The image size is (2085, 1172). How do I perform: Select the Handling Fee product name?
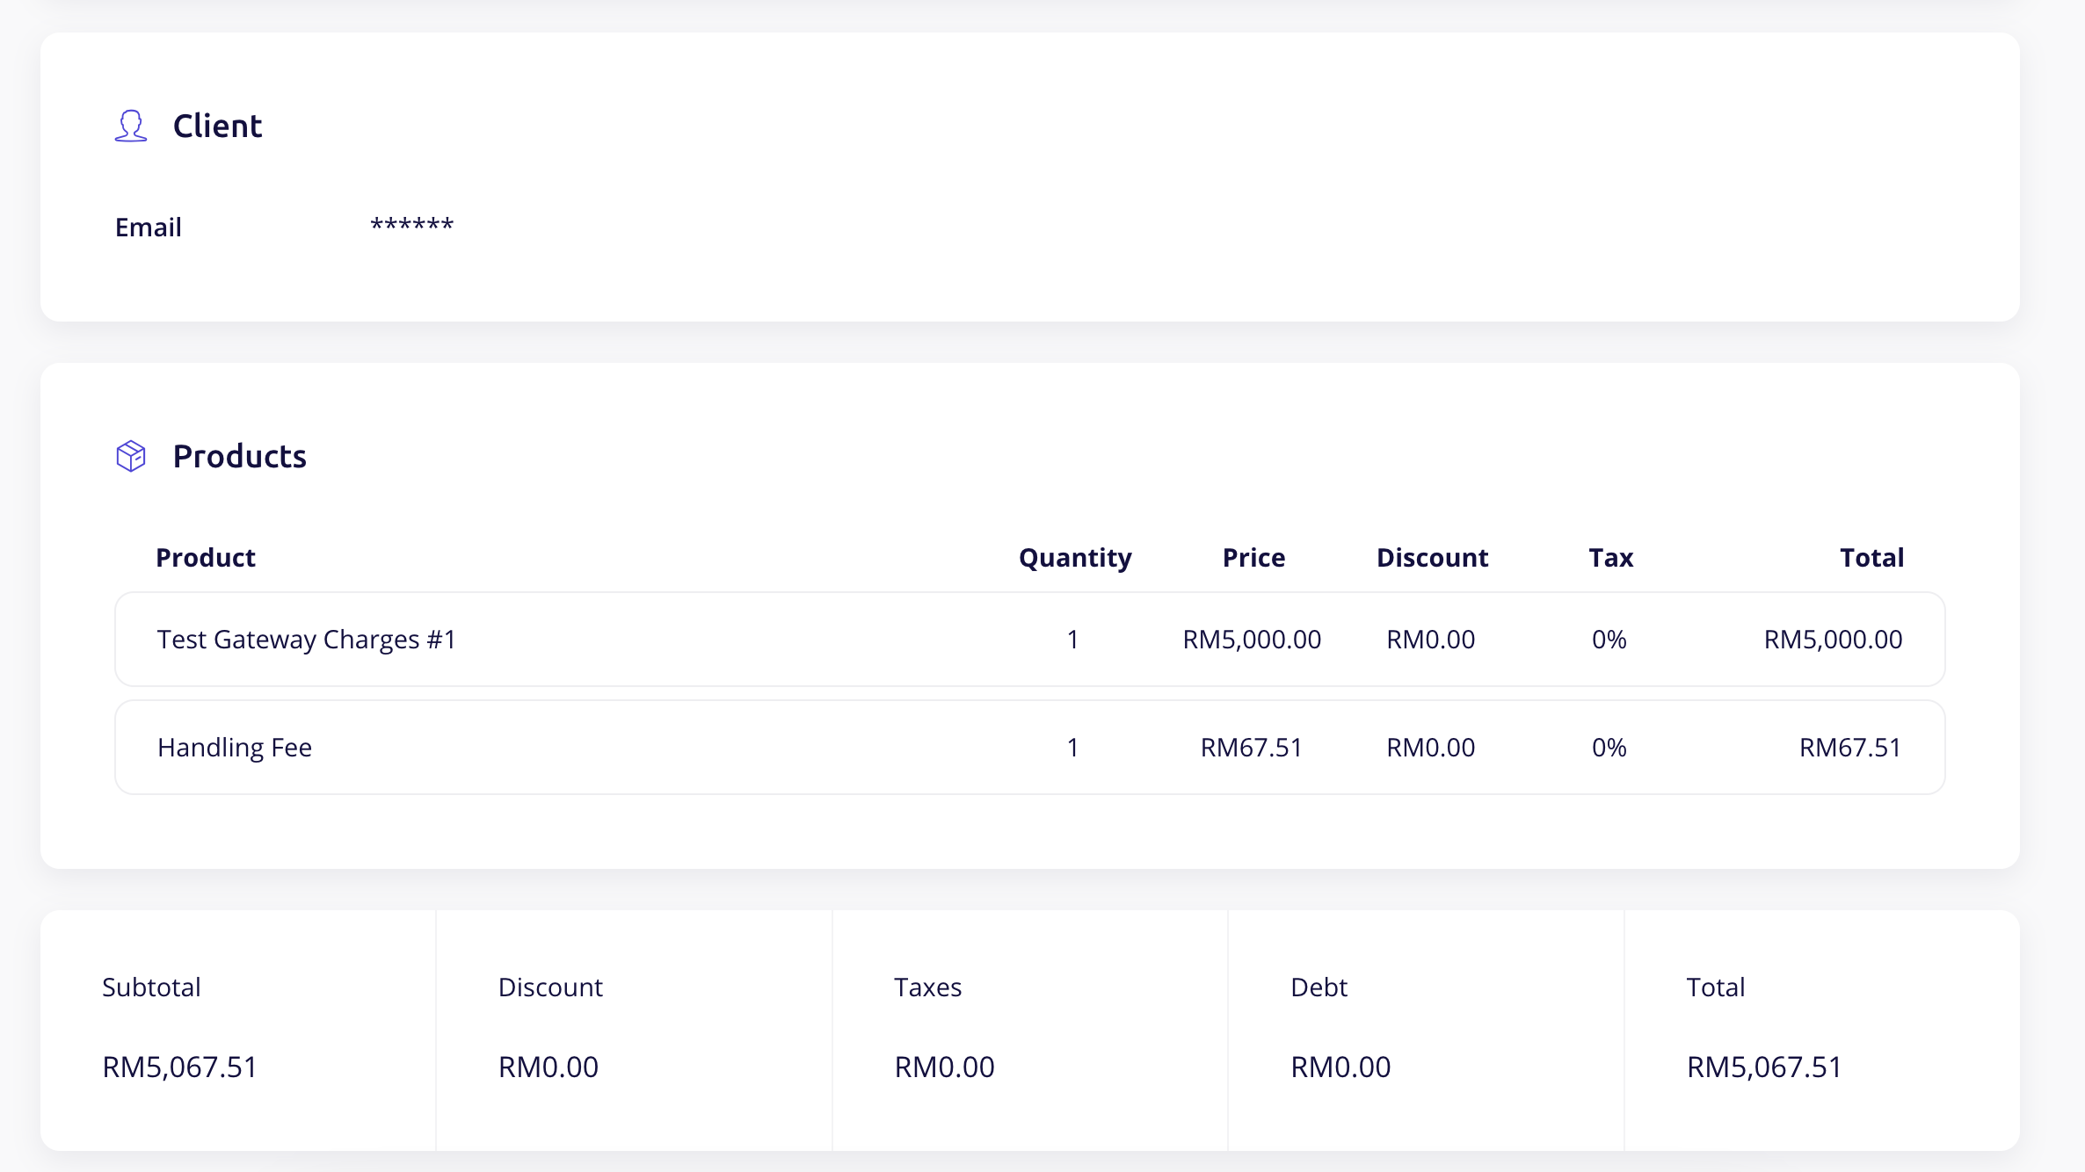[235, 748]
